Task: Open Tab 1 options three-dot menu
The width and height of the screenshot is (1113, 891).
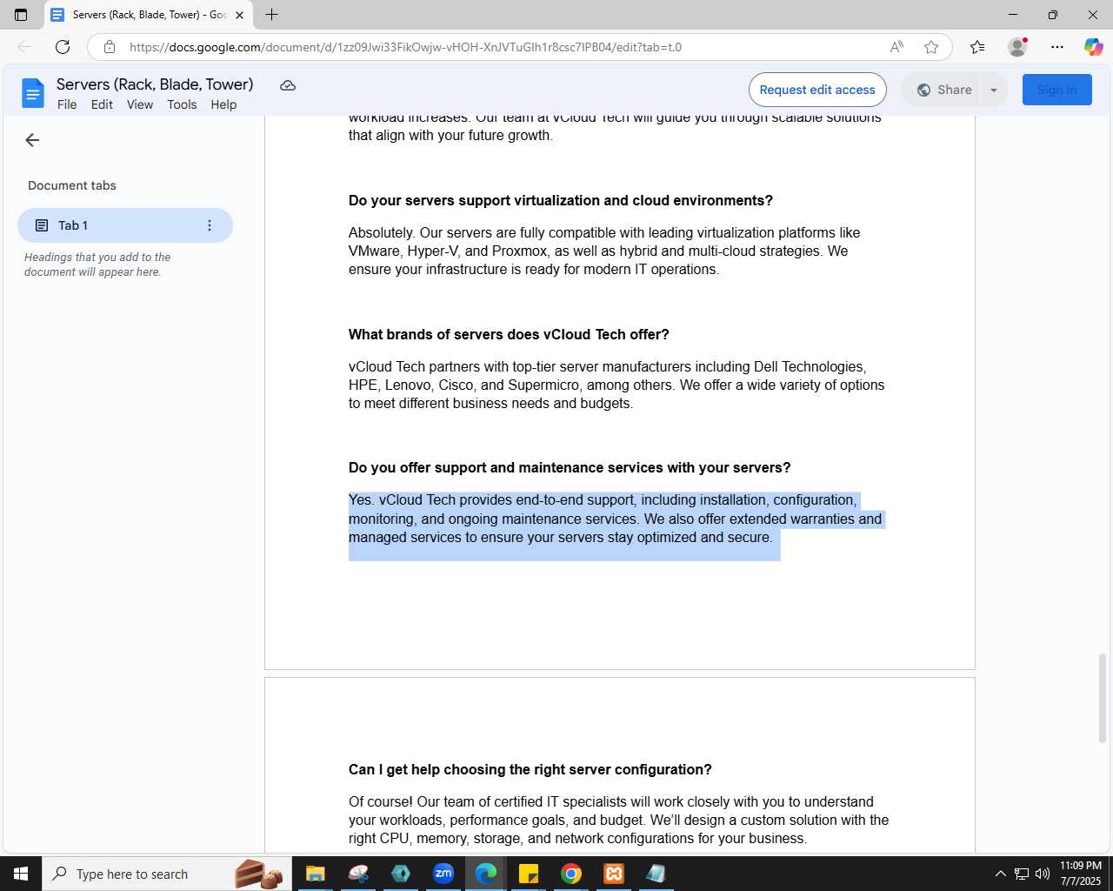Action: (x=209, y=225)
